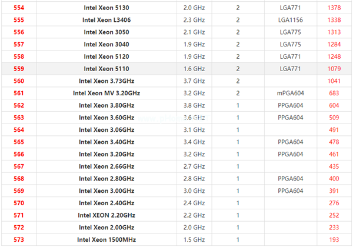Click rank number 554

click(x=19, y=8)
